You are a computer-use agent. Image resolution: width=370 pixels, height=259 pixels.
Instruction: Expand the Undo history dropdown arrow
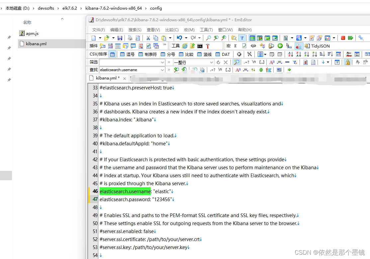coord(186,38)
